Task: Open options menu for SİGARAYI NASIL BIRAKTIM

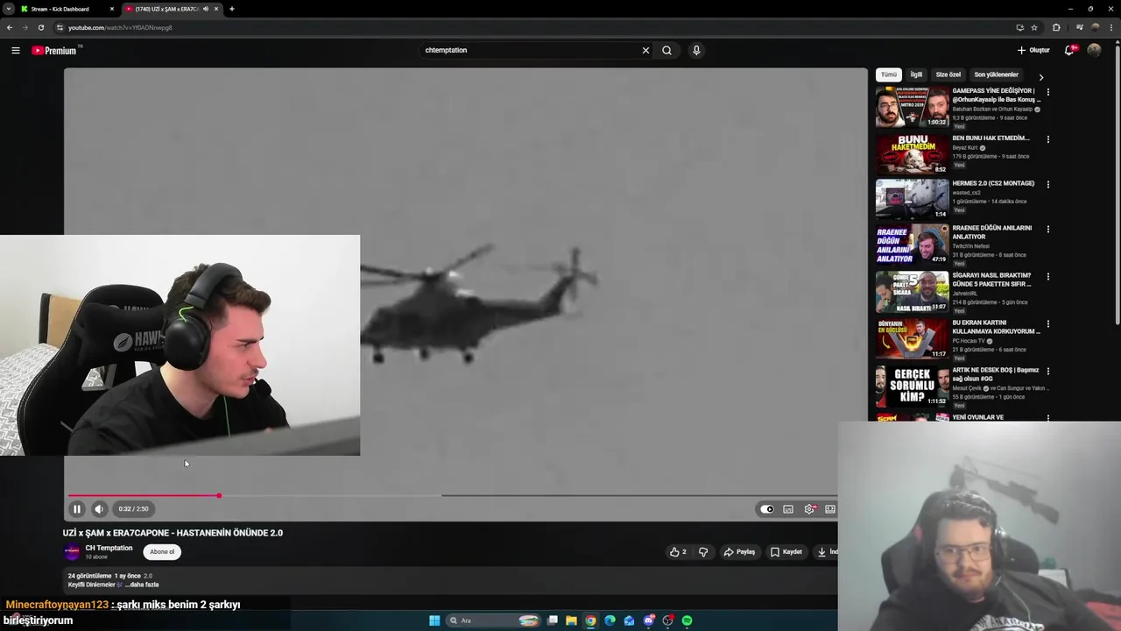Action: [x=1047, y=277]
